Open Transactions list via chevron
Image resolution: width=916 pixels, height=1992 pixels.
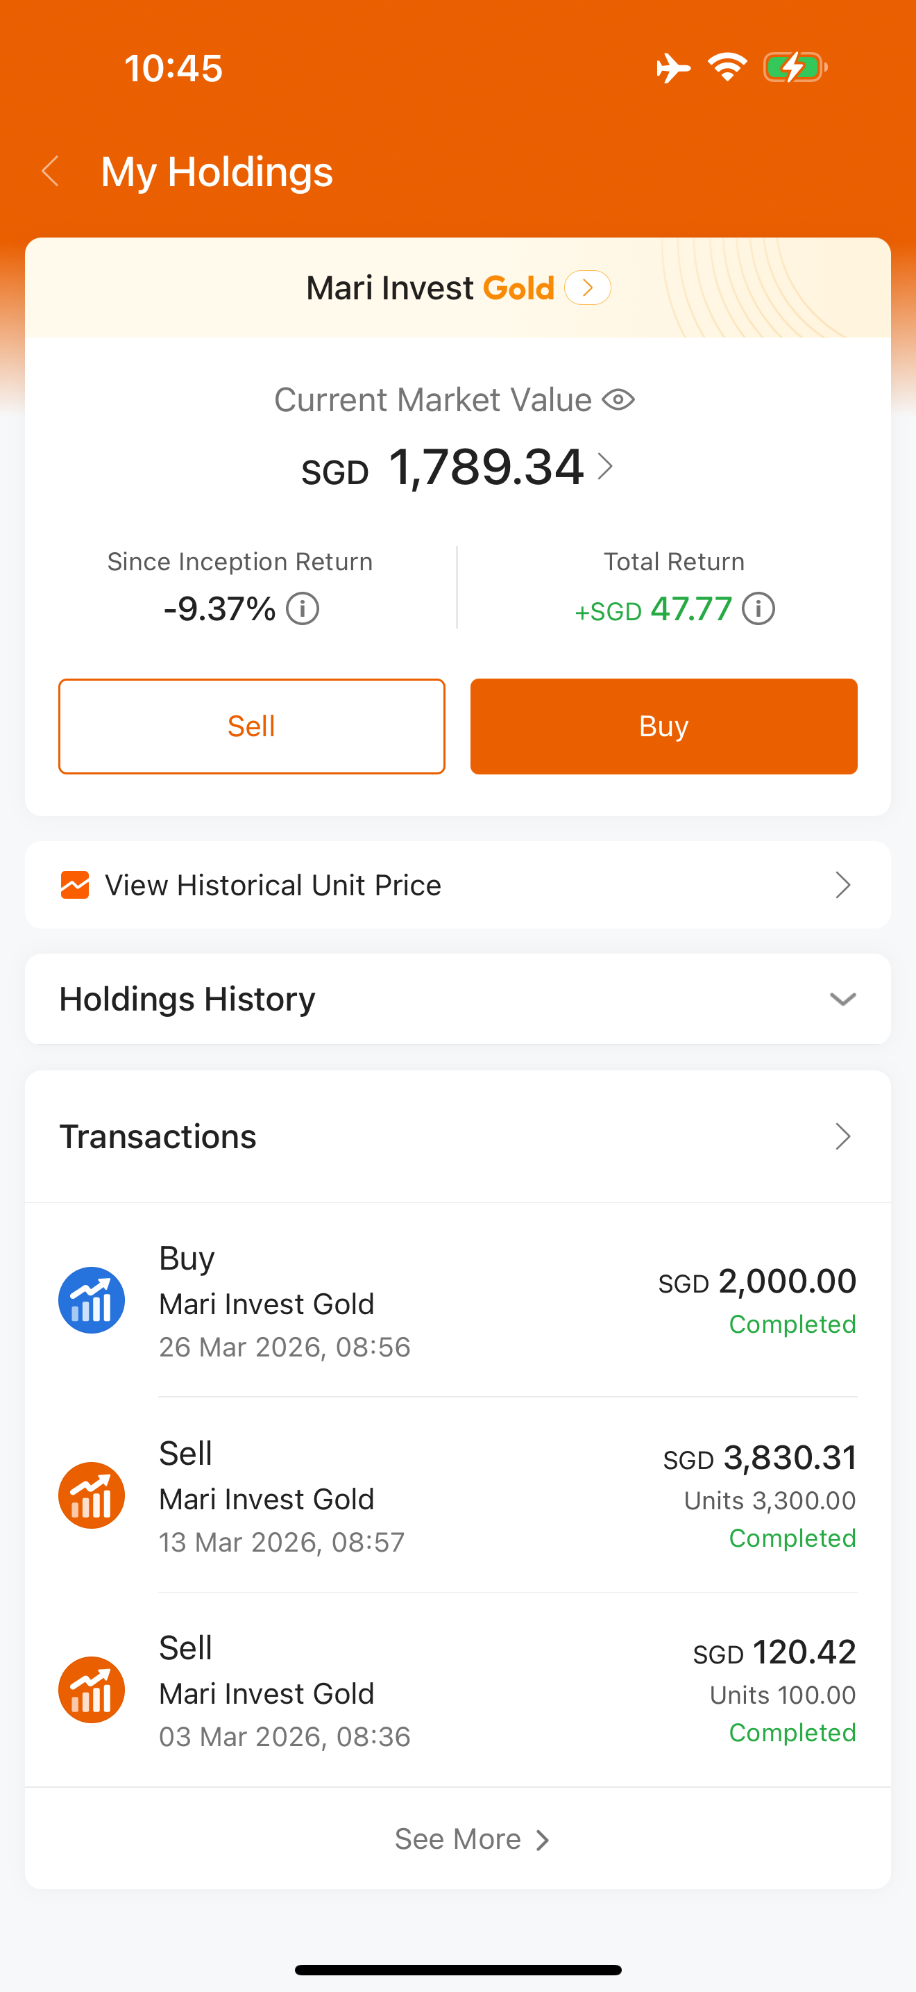[x=842, y=1136]
